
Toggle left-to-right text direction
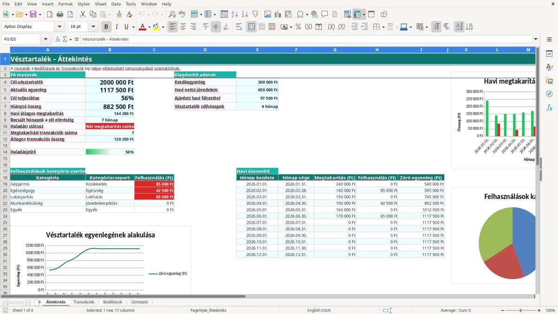click(436, 27)
